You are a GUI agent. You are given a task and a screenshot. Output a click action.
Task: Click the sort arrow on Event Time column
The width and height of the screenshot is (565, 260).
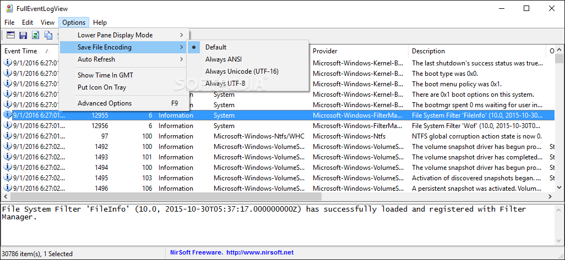tap(47, 51)
